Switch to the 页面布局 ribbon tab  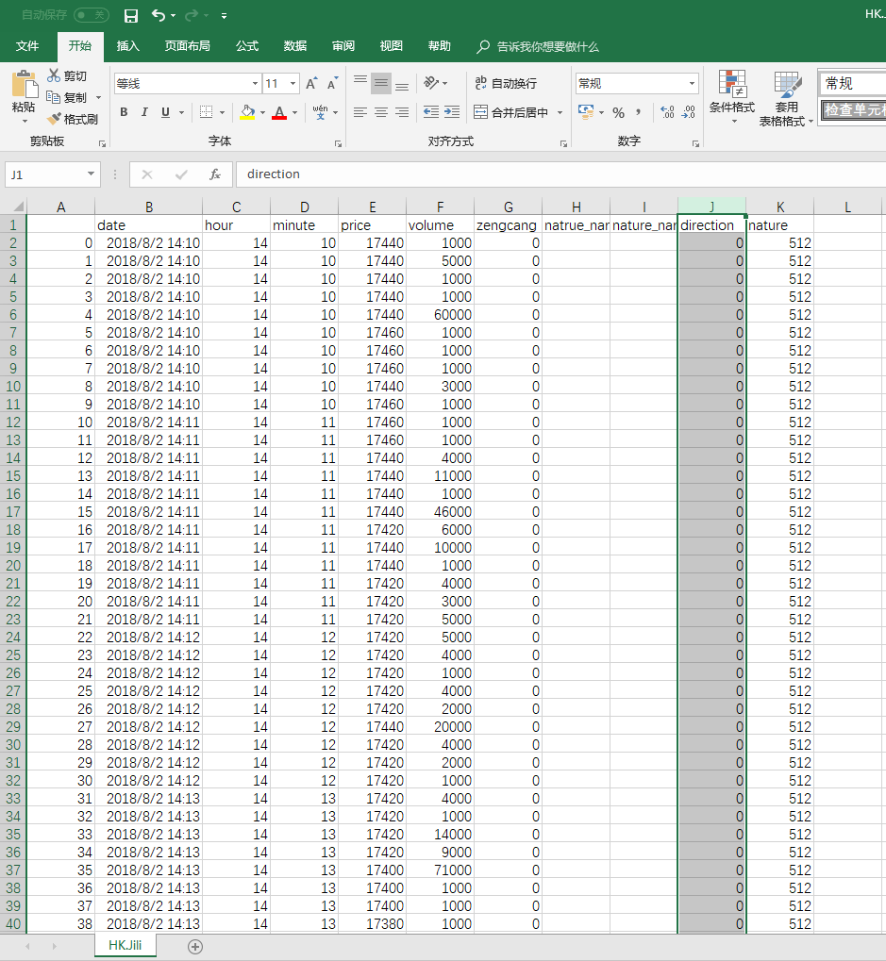pyautogui.click(x=187, y=46)
